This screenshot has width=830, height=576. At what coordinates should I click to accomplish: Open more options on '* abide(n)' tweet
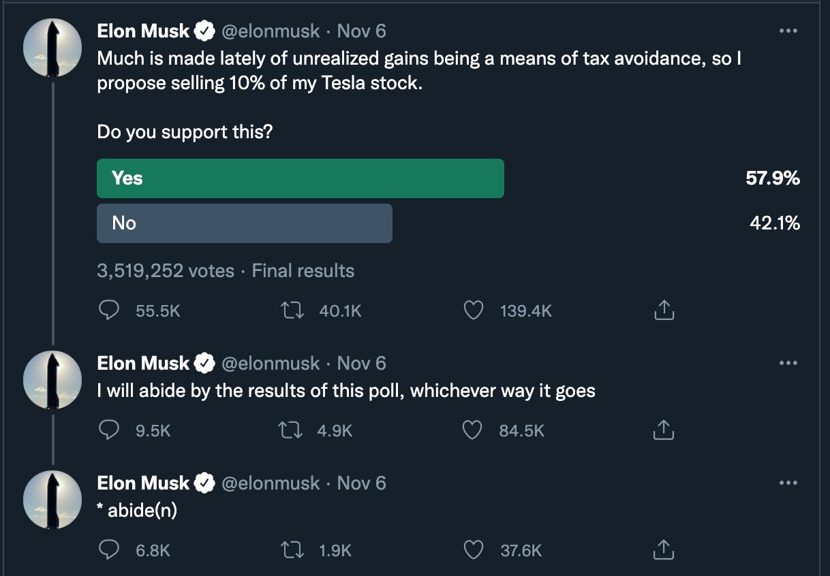tap(788, 483)
